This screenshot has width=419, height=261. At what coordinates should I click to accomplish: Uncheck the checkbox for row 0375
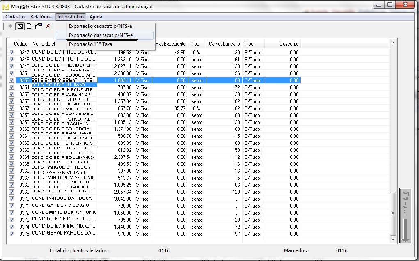pyautogui.click(x=12, y=234)
